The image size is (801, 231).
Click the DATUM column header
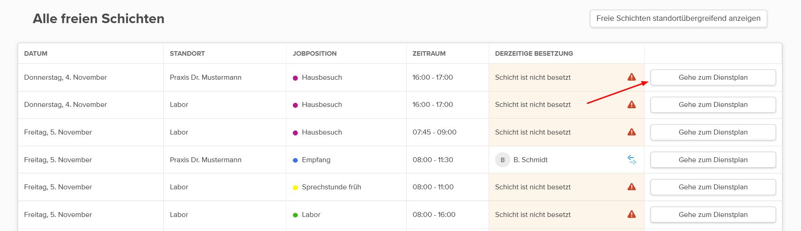pyautogui.click(x=36, y=53)
